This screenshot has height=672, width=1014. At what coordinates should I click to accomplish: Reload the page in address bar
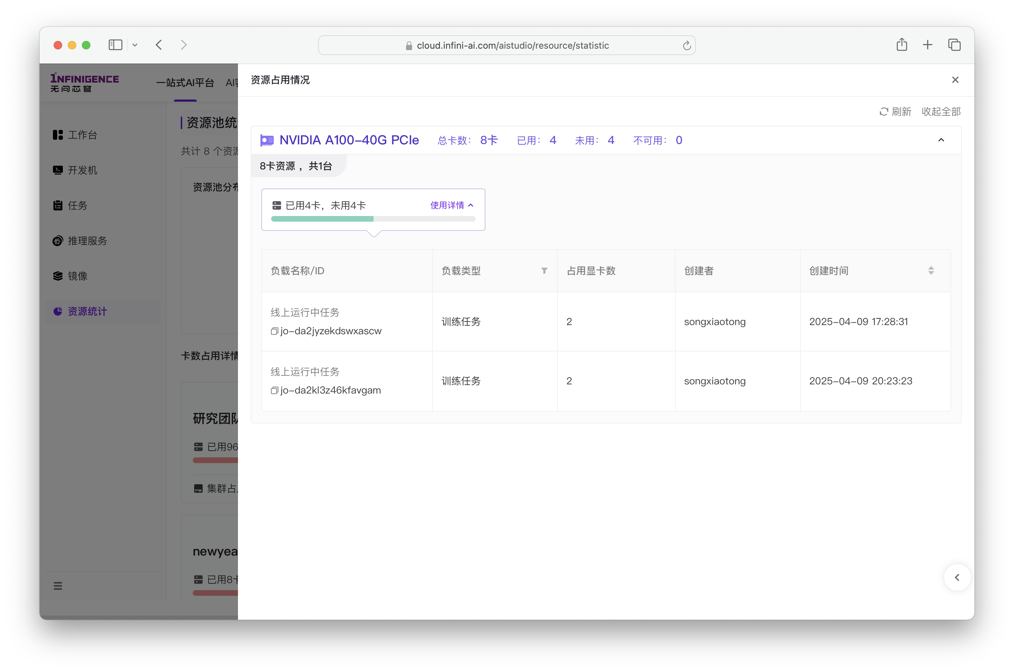pyautogui.click(x=686, y=46)
